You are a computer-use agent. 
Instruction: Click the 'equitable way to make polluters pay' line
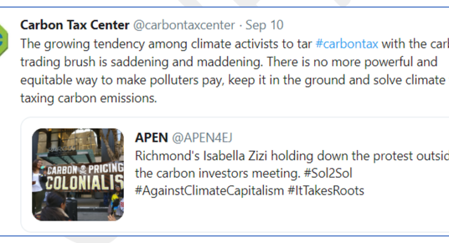235,80
